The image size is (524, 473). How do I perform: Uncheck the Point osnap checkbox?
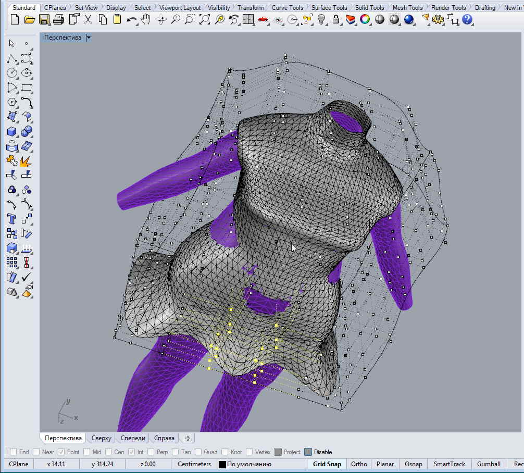[61, 452]
